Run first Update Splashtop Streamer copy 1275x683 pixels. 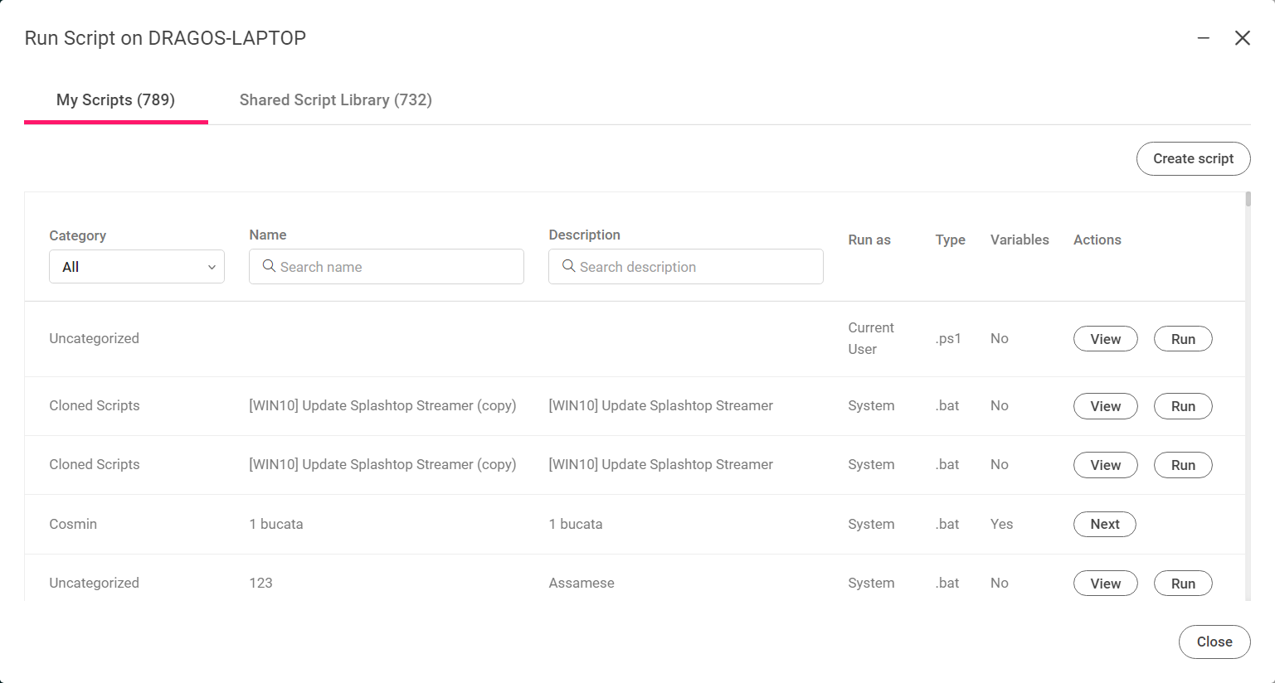tap(1183, 406)
